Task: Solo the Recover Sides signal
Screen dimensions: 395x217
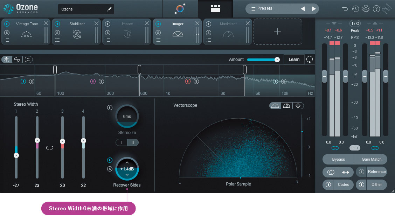Action: [x=110, y=169]
